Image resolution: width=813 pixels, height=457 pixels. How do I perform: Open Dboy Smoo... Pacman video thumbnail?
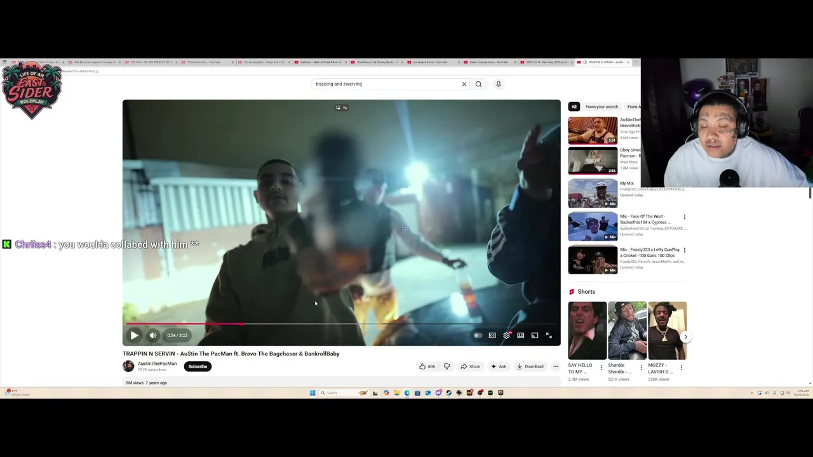pyautogui.click(x=593, y=161)
